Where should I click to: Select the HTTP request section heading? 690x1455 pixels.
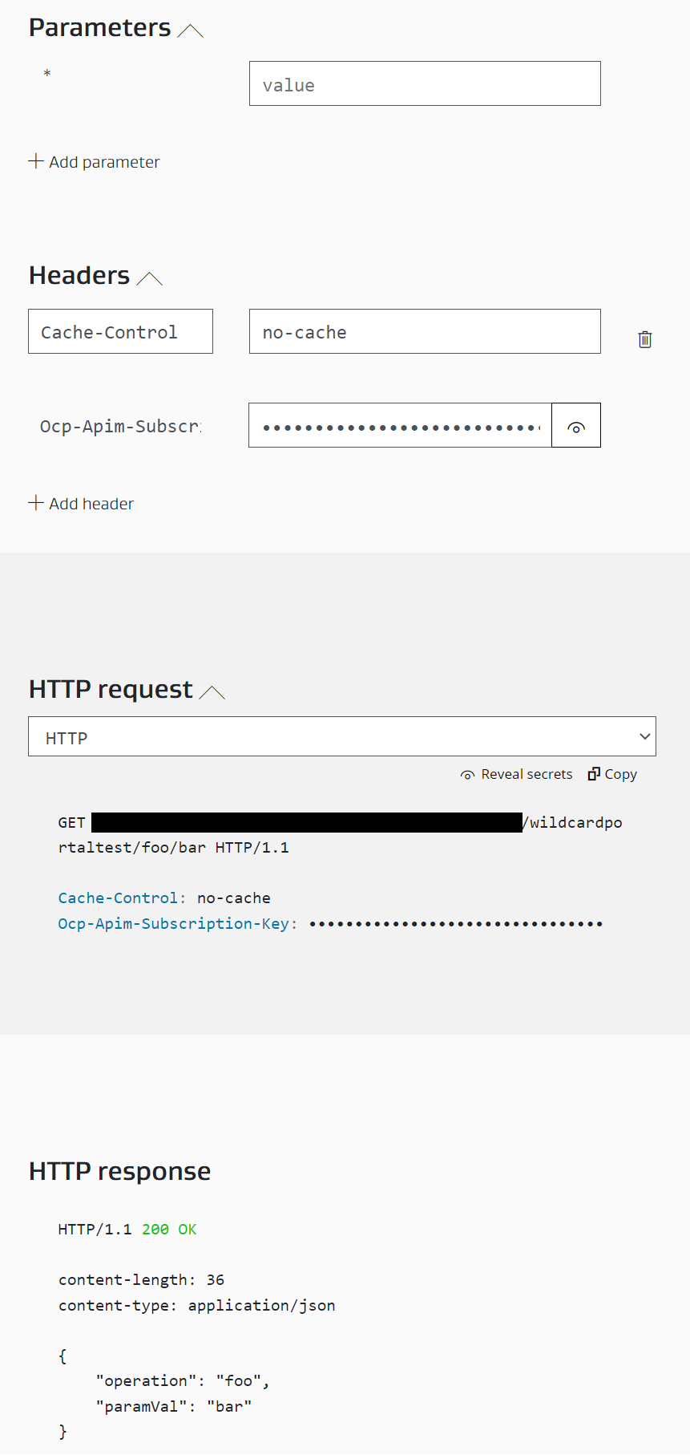tap(110, 688)
